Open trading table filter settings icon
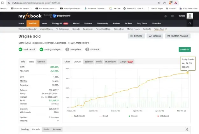Image resolution: width=199 pixels, height=134 pixels. click(x=187, y=129)
